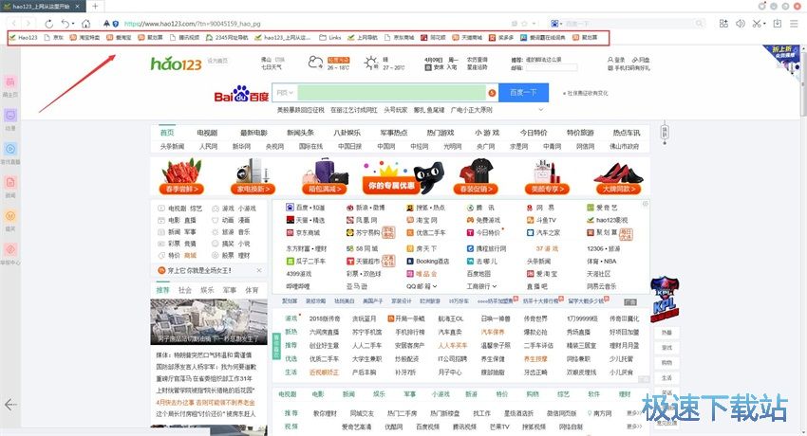Click the red news icon in left sidebar
This screenshot has width=807, height=436.
point(10,182)
